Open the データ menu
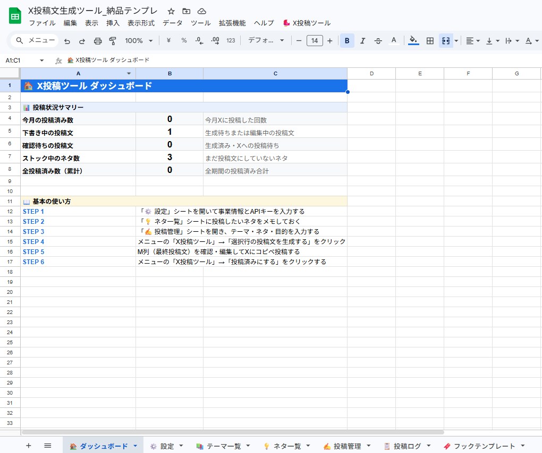The width and height of the screenshot is (542, 453). coord(173,23)
